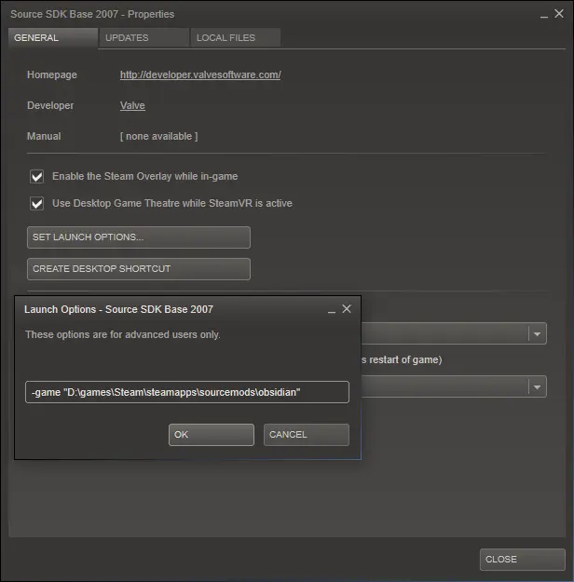Click the Valve developer link
The height and width of the screenshot is (582, 574).
point(132,105)
